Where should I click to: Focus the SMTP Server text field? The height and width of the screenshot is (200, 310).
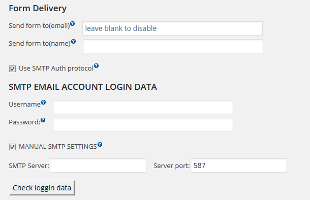(98, 165)
